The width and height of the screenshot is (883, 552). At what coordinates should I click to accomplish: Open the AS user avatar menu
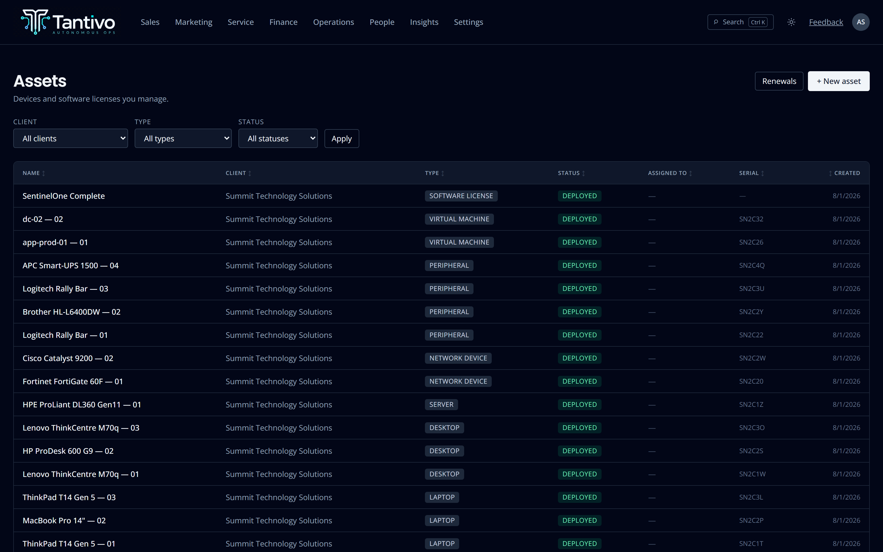click(860, 22)
